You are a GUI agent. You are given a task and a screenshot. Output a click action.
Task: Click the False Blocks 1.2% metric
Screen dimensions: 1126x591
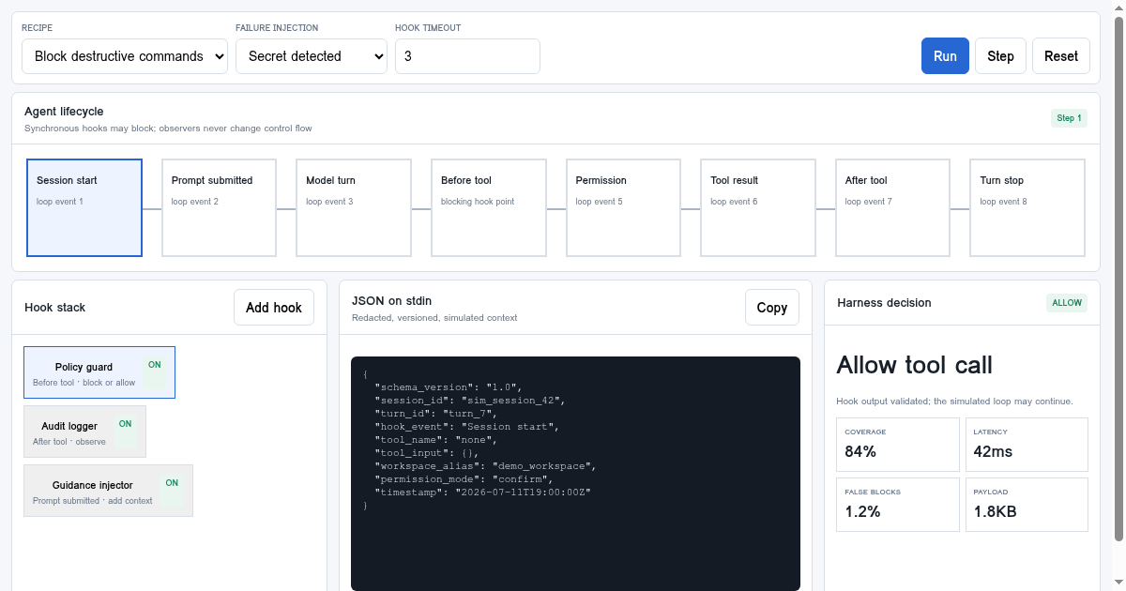[x=898, y=505]
